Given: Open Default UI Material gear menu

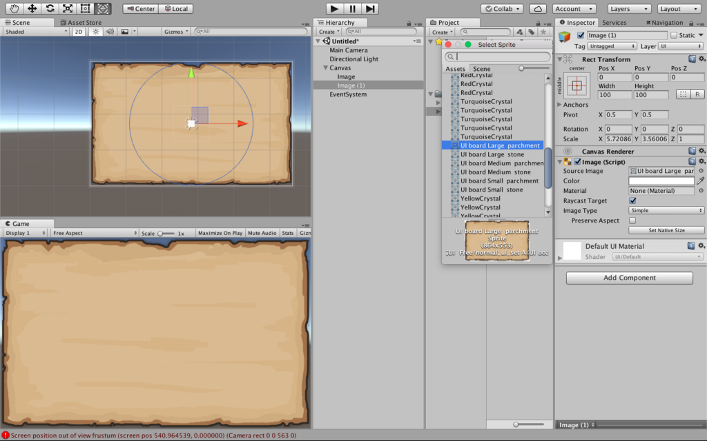Looking at the screenshot, I should [x=701, y=246].
